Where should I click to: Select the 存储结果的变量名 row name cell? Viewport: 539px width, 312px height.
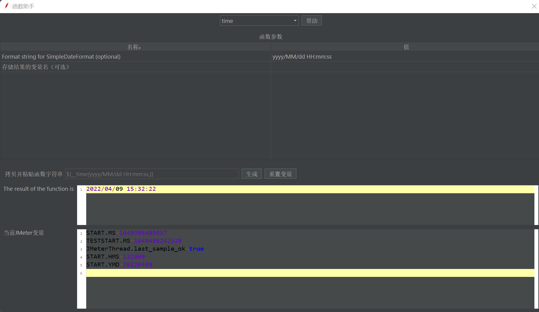point(136,67)
